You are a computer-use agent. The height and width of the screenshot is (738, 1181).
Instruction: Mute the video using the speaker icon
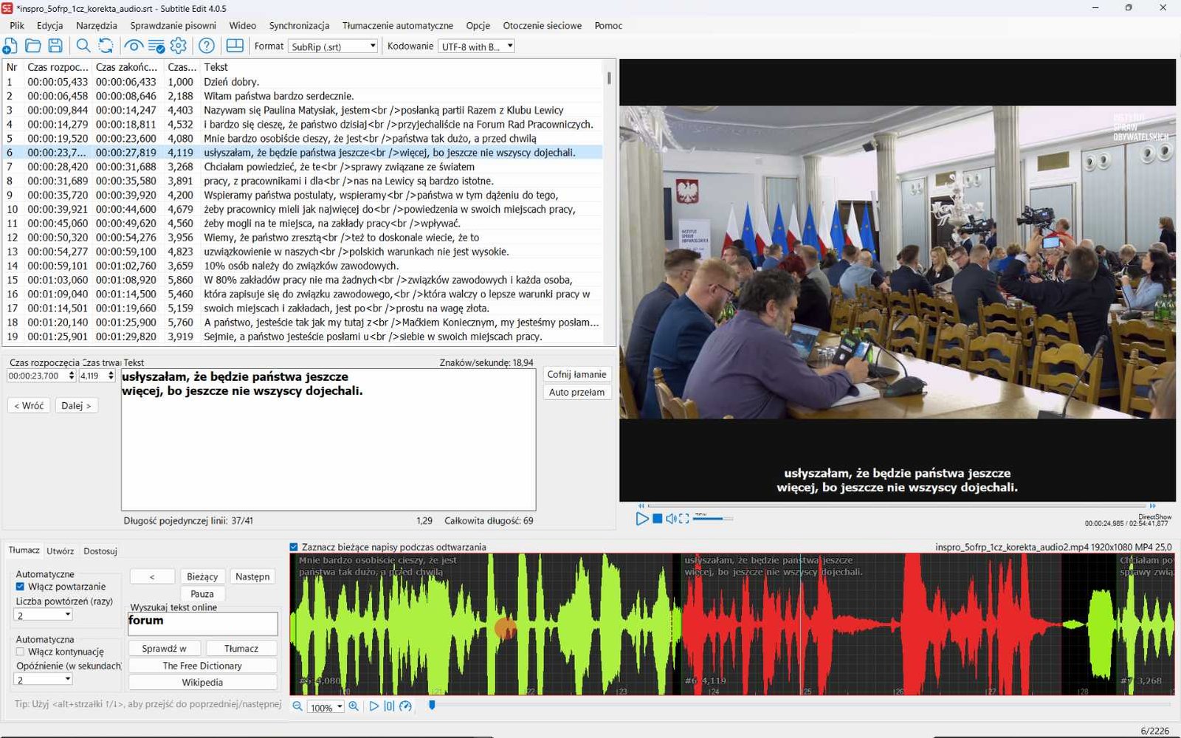671,519
